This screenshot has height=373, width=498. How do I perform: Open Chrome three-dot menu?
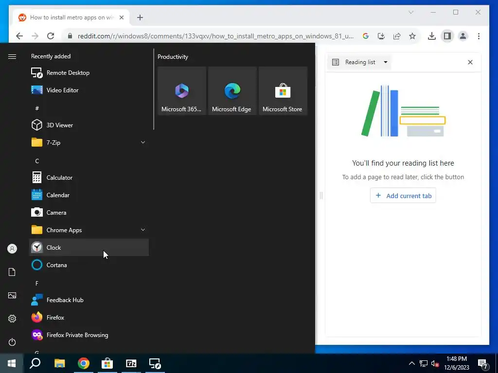[479, 36]
